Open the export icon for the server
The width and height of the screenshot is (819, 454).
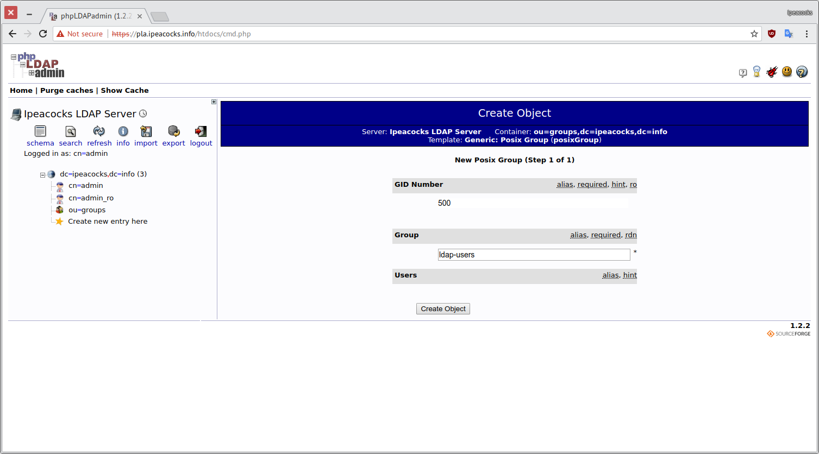pos(173,131)
